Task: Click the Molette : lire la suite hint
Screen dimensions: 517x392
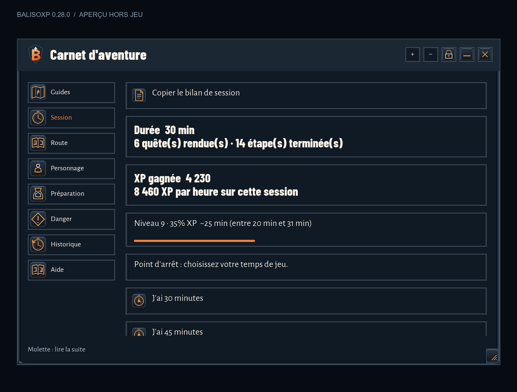Action: (57, 349)
